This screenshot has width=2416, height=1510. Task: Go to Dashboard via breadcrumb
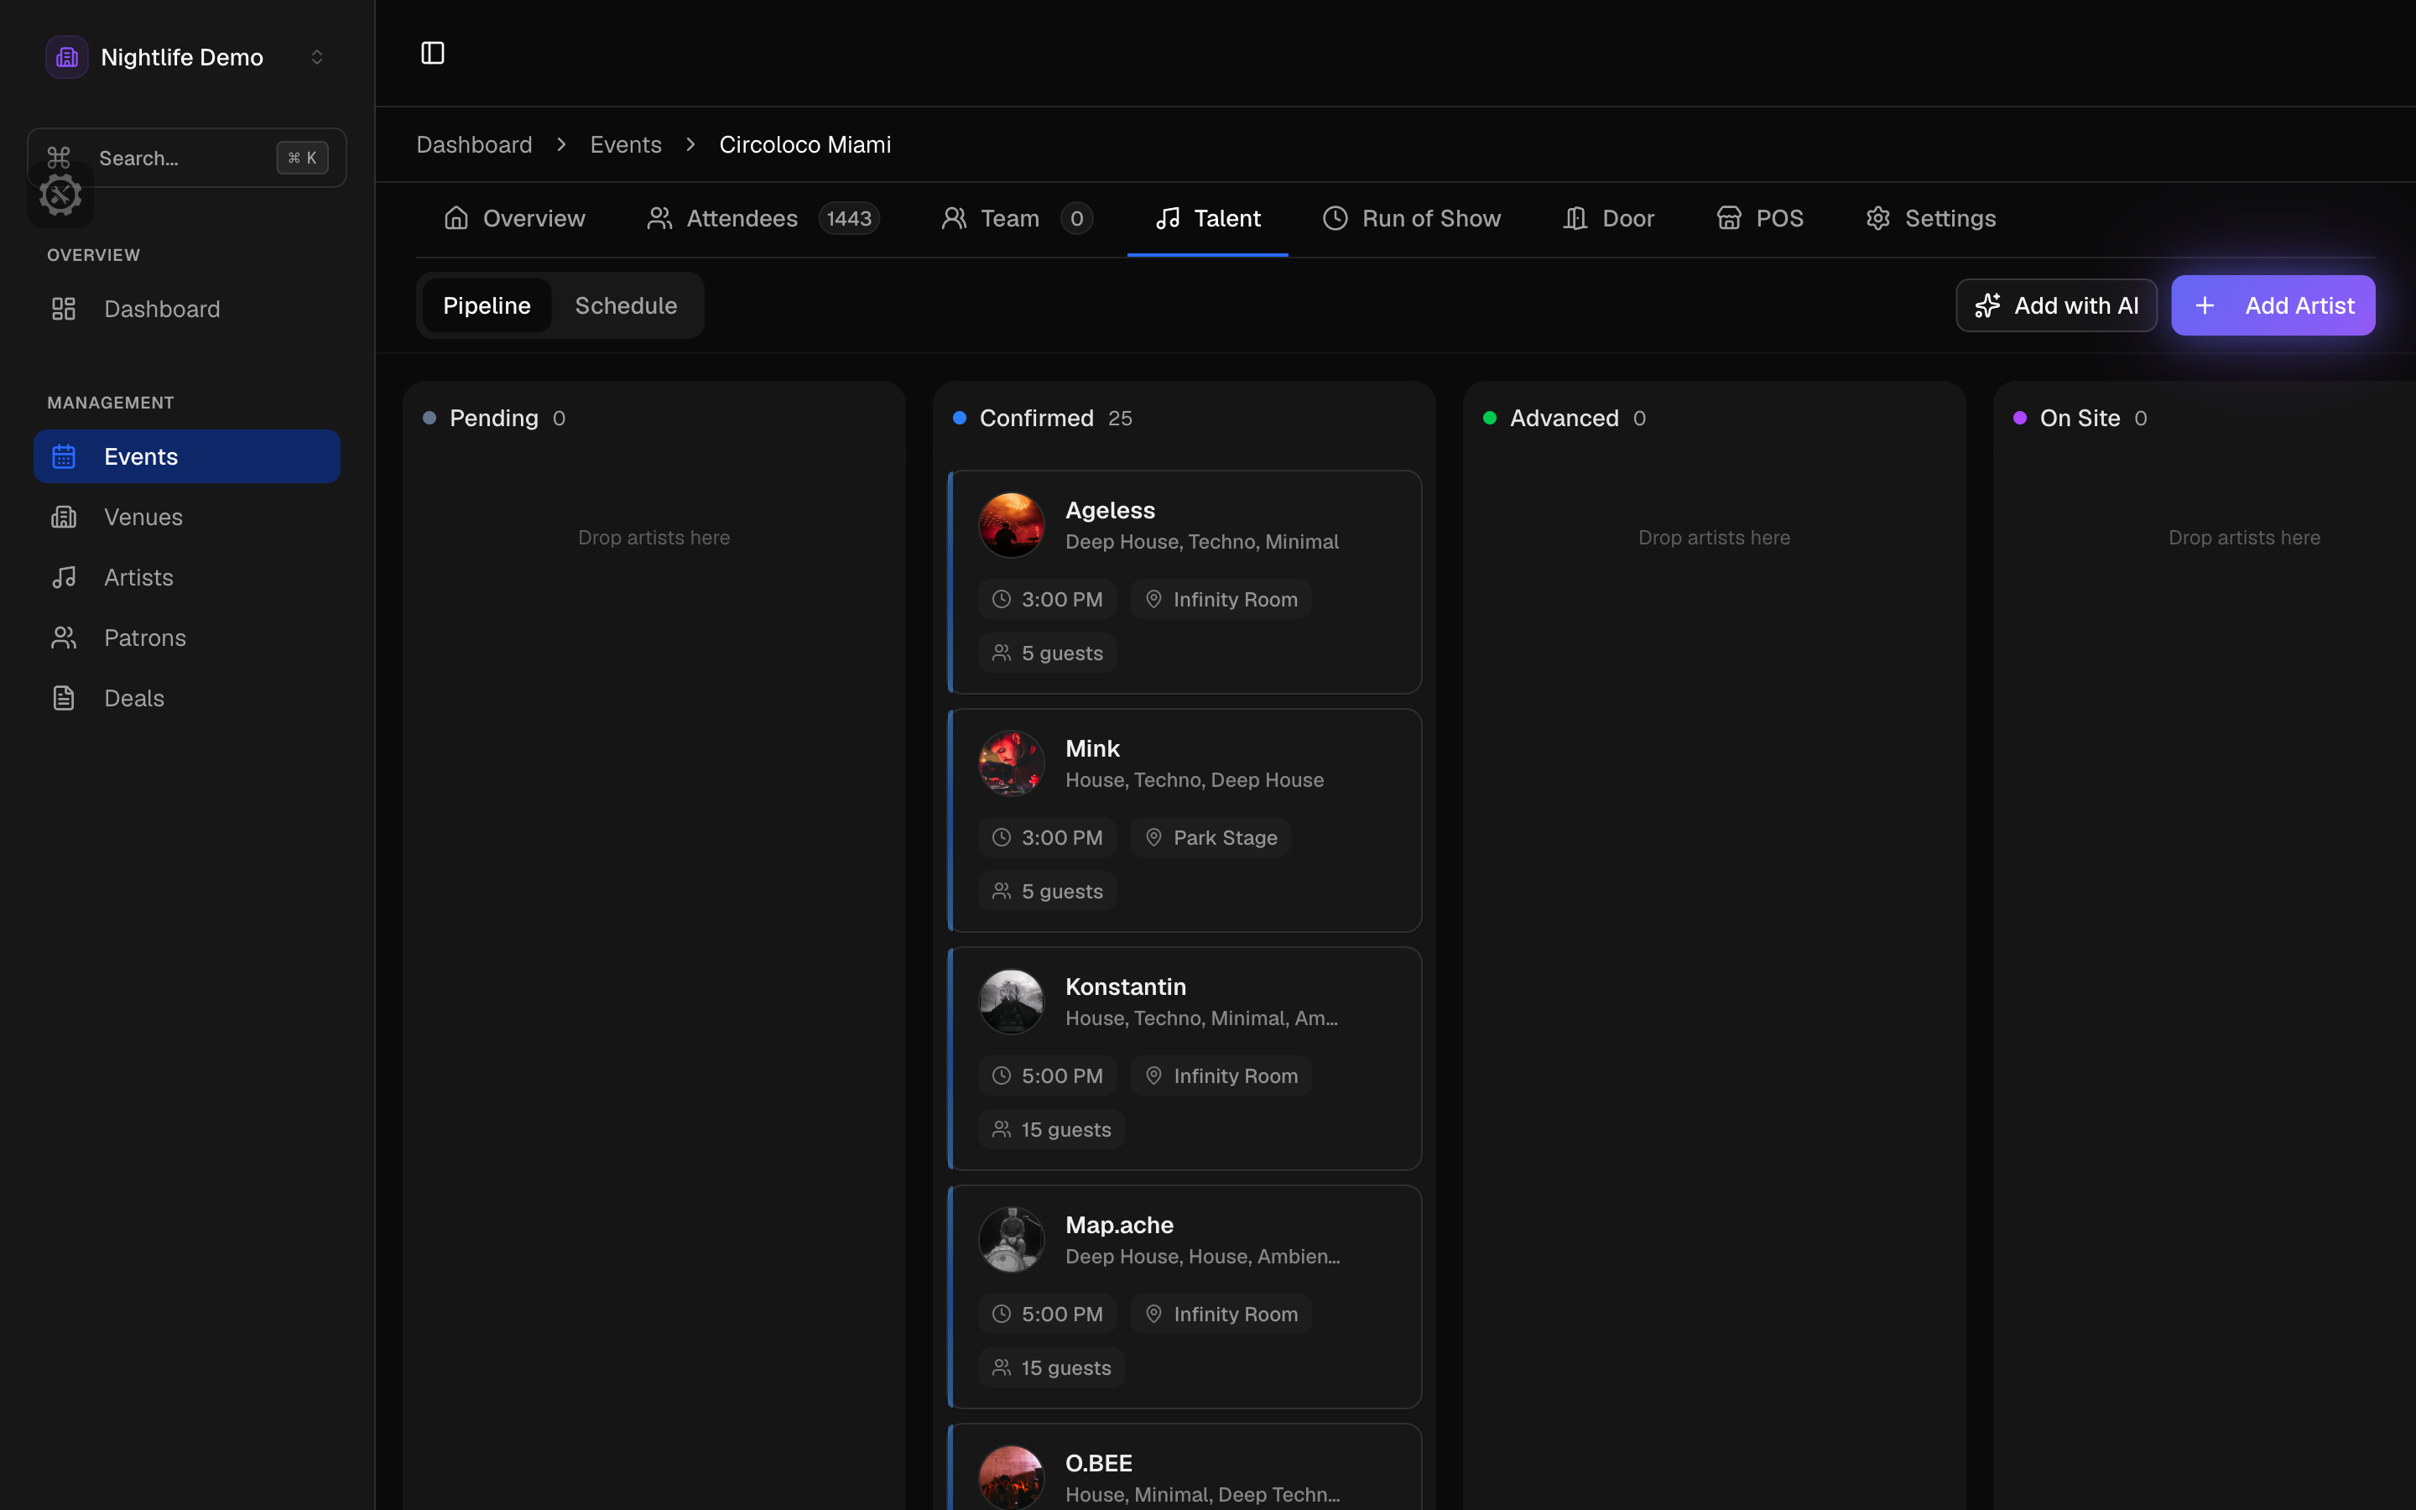(x=474, y=145)
